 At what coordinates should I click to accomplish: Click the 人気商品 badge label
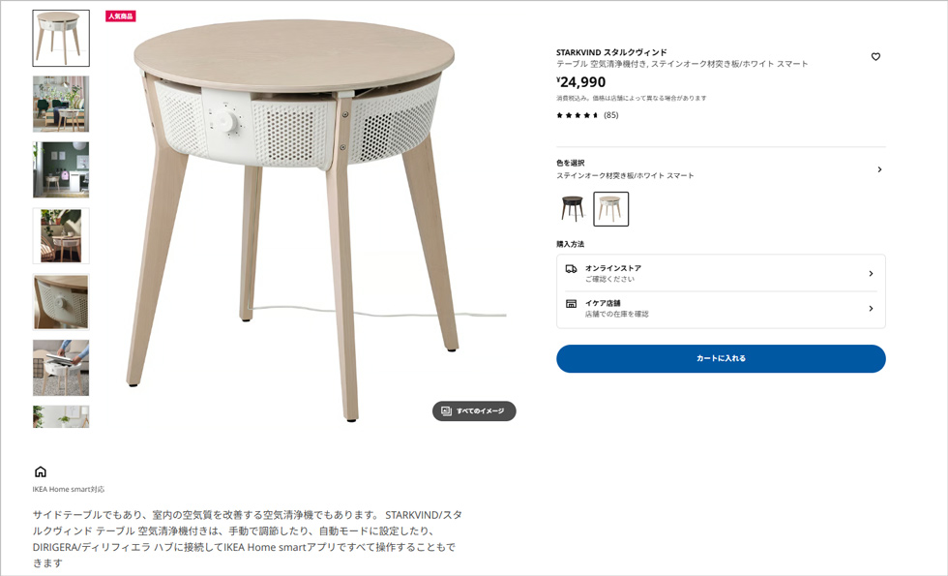(x=120, y=16)
